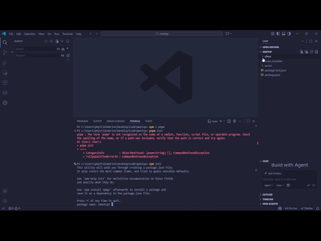Screen dimensions: 321x241
Task: Switch to the Debug Console tab
Action: [x=115, y=121]
